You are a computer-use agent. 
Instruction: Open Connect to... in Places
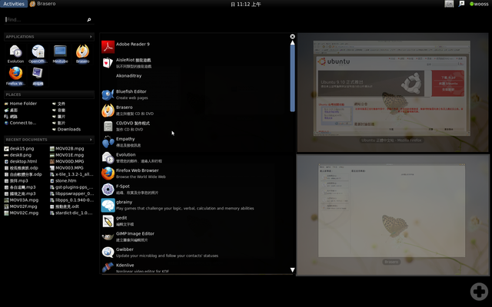point(20,123)
